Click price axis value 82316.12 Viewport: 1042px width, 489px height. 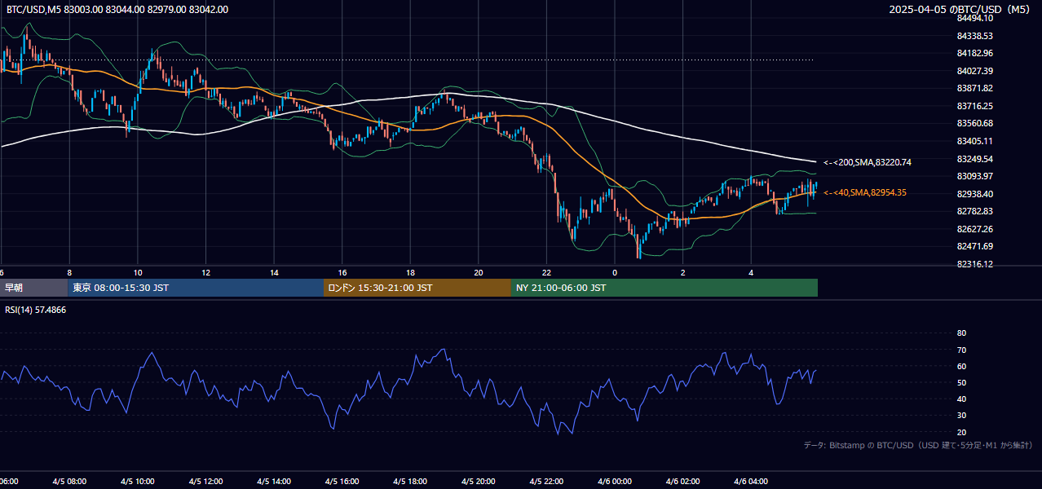[974, 264]
